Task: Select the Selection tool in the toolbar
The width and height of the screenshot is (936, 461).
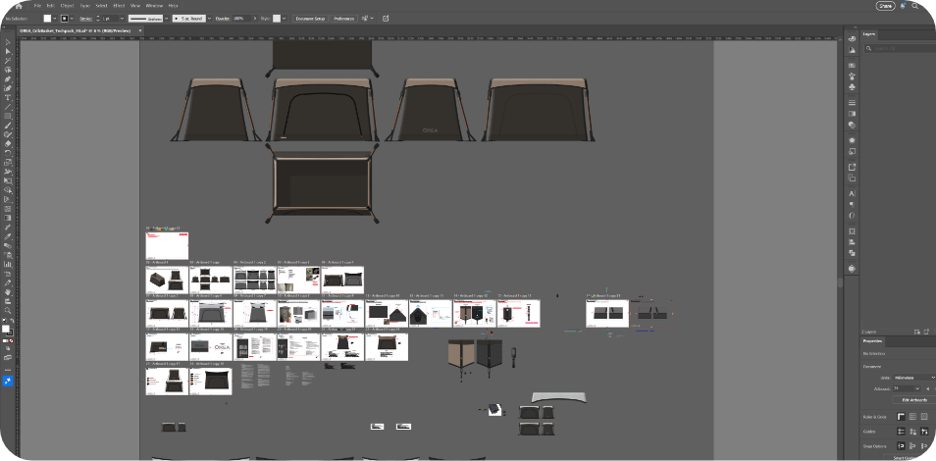Action: [x=8, y=42]
